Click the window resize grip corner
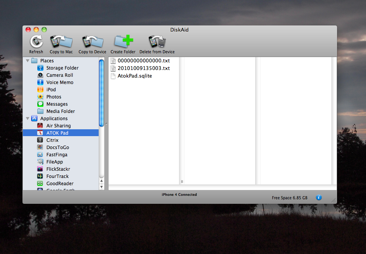 coord(334,200)
